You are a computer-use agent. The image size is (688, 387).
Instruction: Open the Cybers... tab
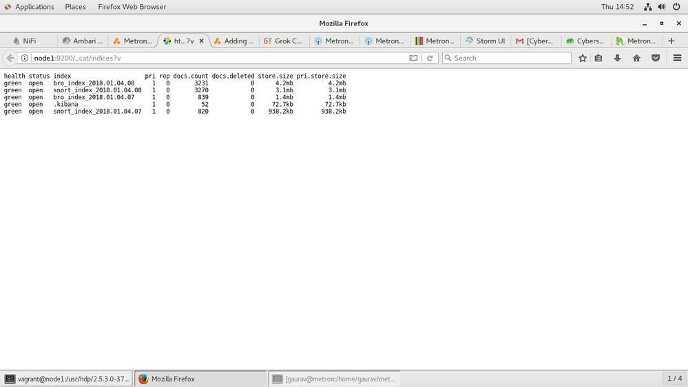[585, 41]
